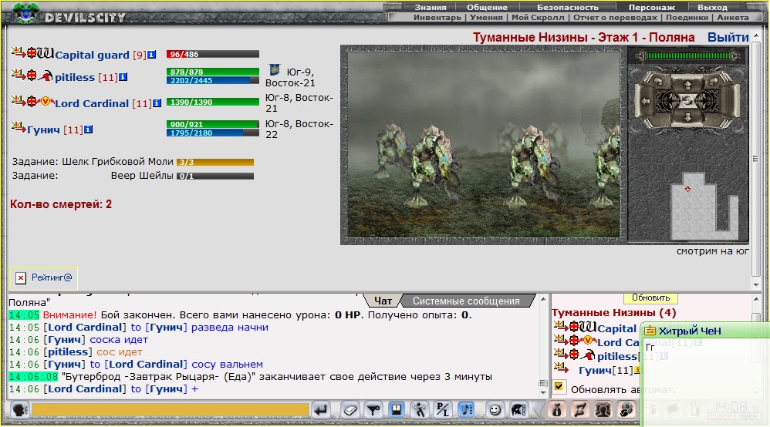Open the Безопасность menu
This screenshot has width=770, height=427.
(568, 8)
